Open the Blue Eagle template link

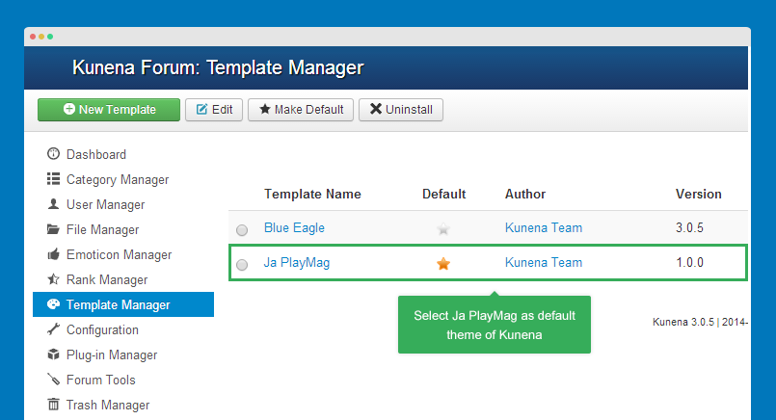(294, 227)
